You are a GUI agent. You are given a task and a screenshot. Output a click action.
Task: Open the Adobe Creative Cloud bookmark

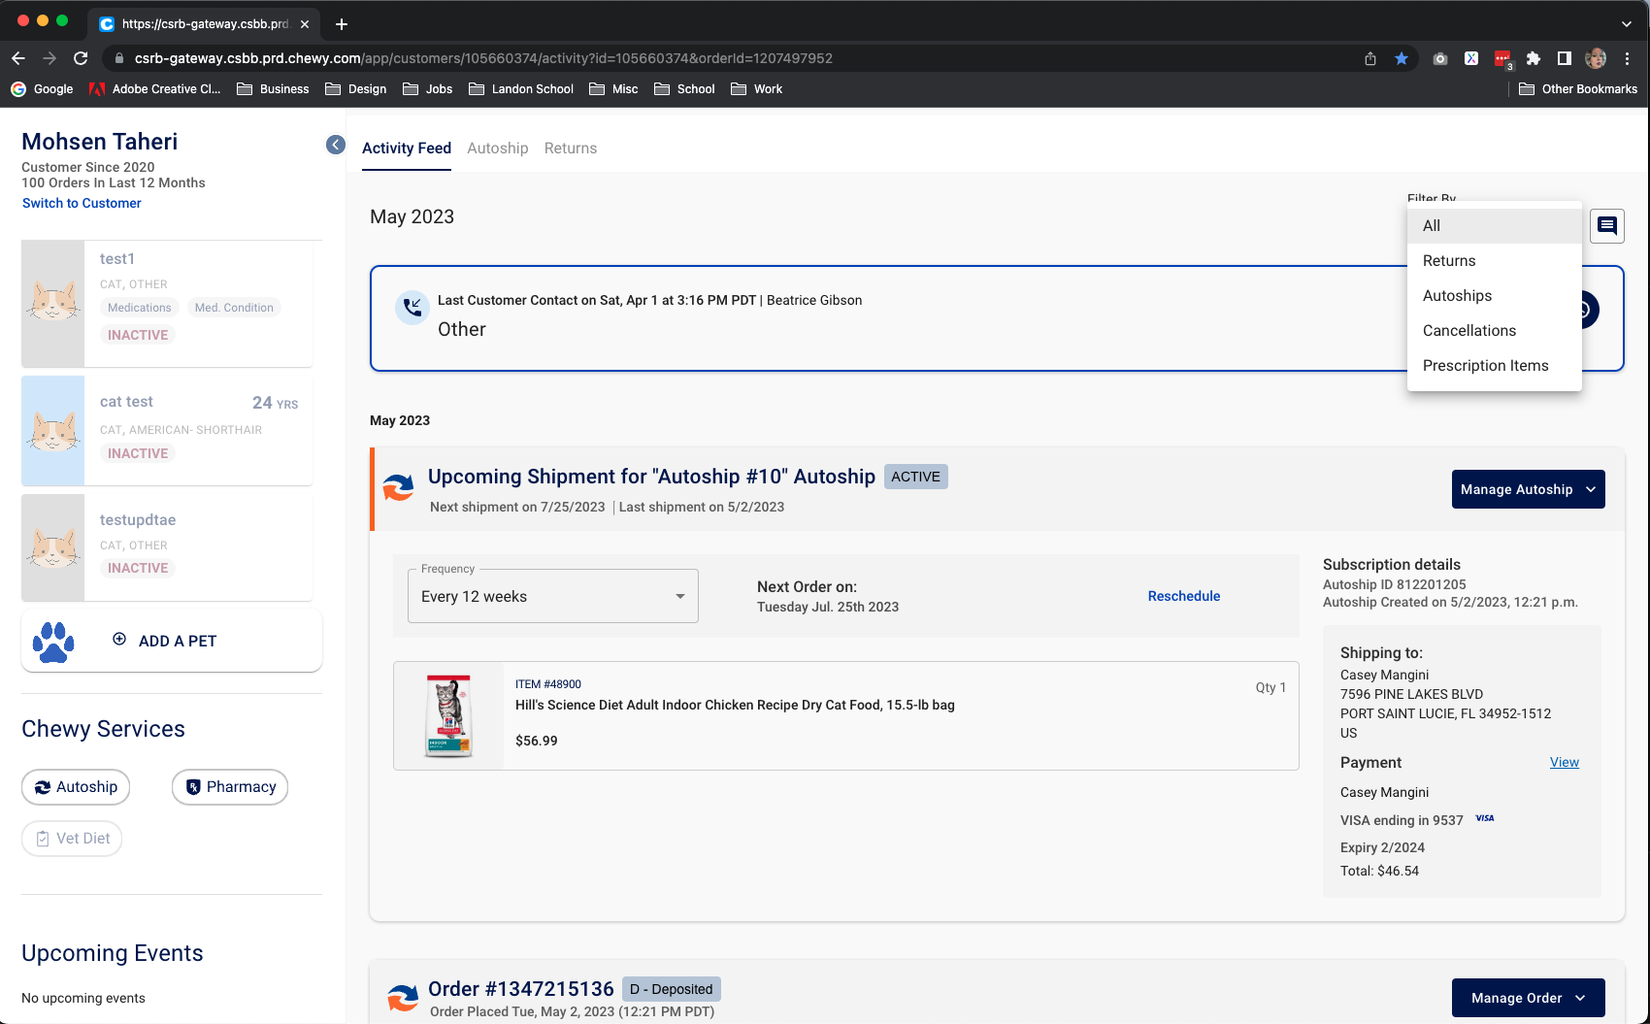point(155,88)
